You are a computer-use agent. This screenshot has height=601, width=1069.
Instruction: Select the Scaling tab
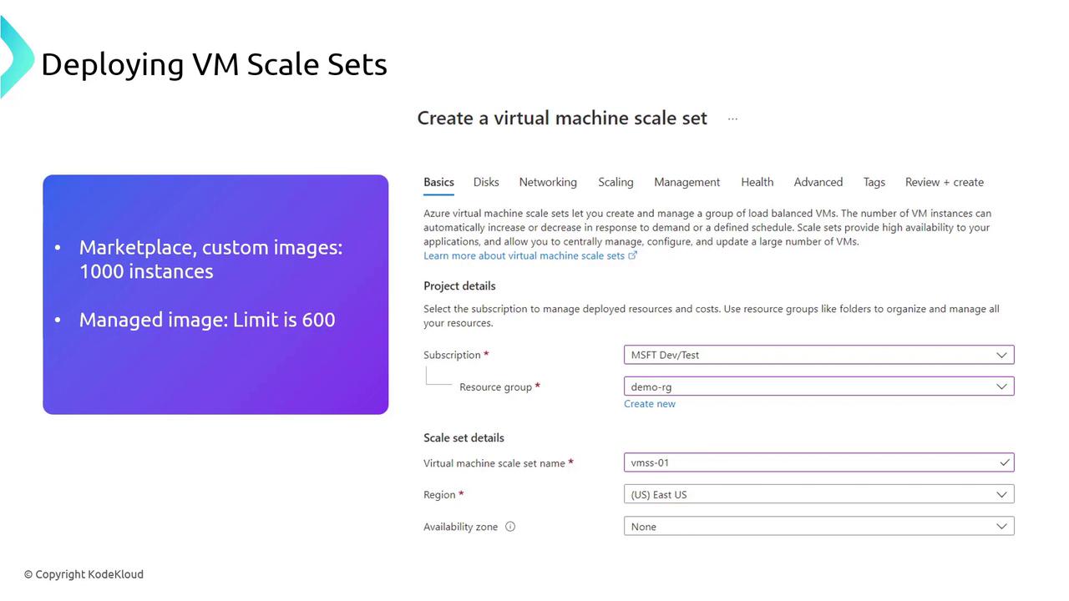coord(616,182)
